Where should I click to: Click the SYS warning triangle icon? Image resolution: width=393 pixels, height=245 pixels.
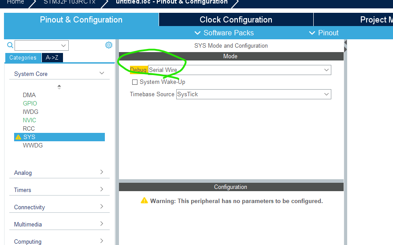click(x=19, y=137)
